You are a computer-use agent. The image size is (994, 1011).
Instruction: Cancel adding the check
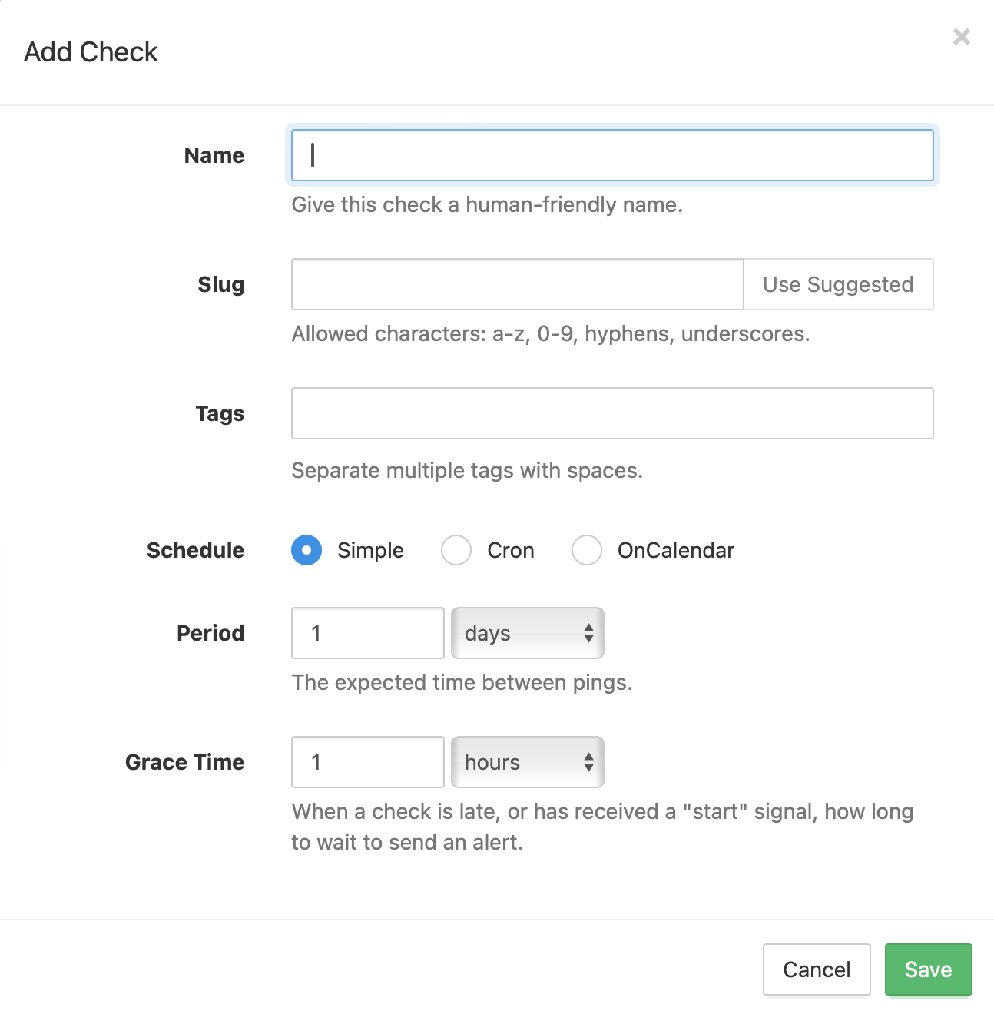(816, 970)
